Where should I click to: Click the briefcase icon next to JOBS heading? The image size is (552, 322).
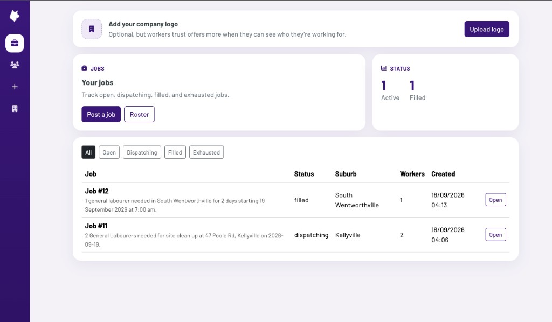point(85,68)
